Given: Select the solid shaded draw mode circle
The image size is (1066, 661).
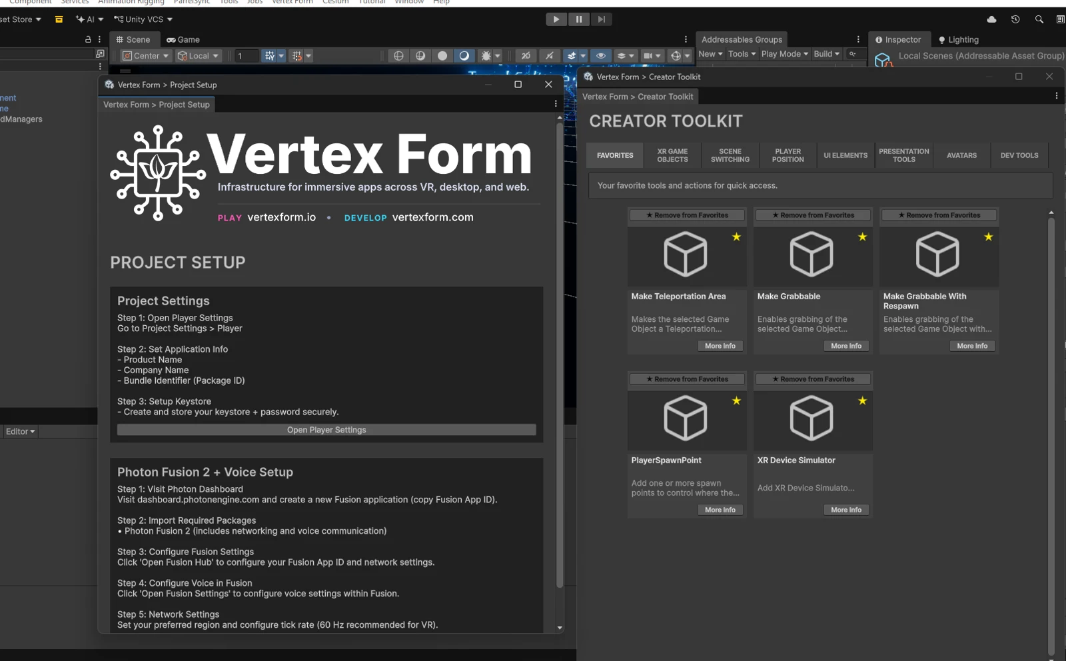Looking at the screenshot, I should pyautogui.click(x=442, y=56).
